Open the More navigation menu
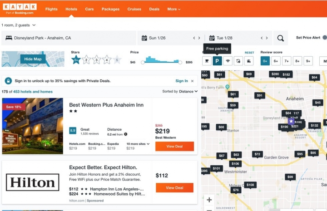 173,9
